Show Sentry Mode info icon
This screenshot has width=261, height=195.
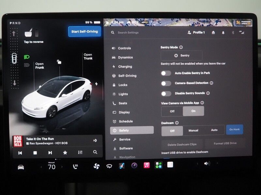click(181, 47)
